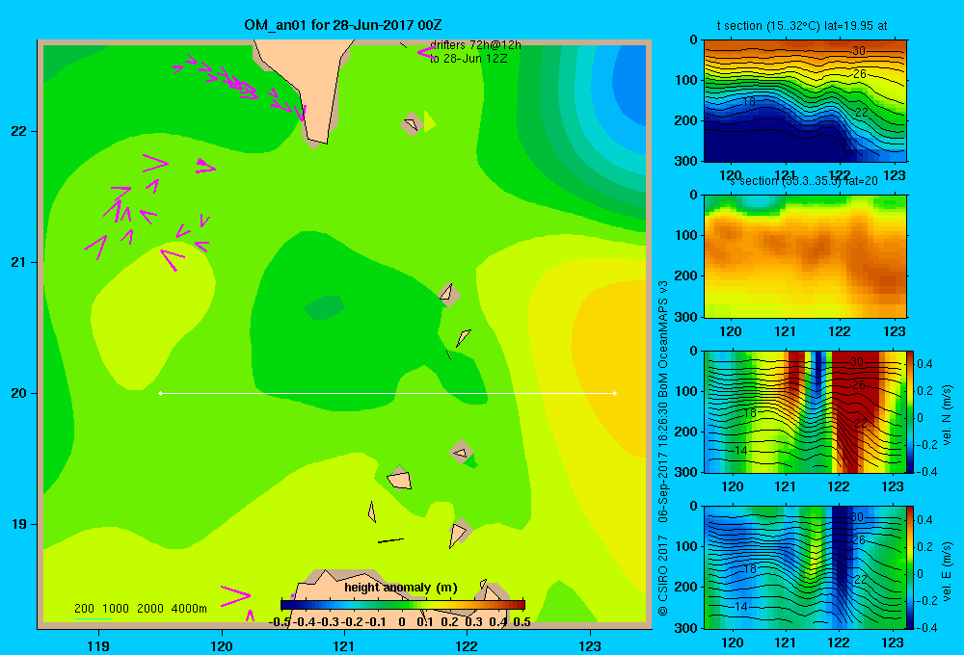Select latitude label 21 on the main map
Image resolution: width=964 pixels, height=655 pixels.
(x=18, y=262)
